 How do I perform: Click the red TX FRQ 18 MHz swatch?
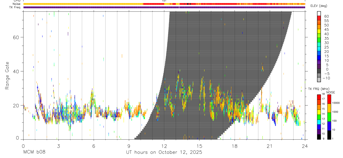pos(319,97)
